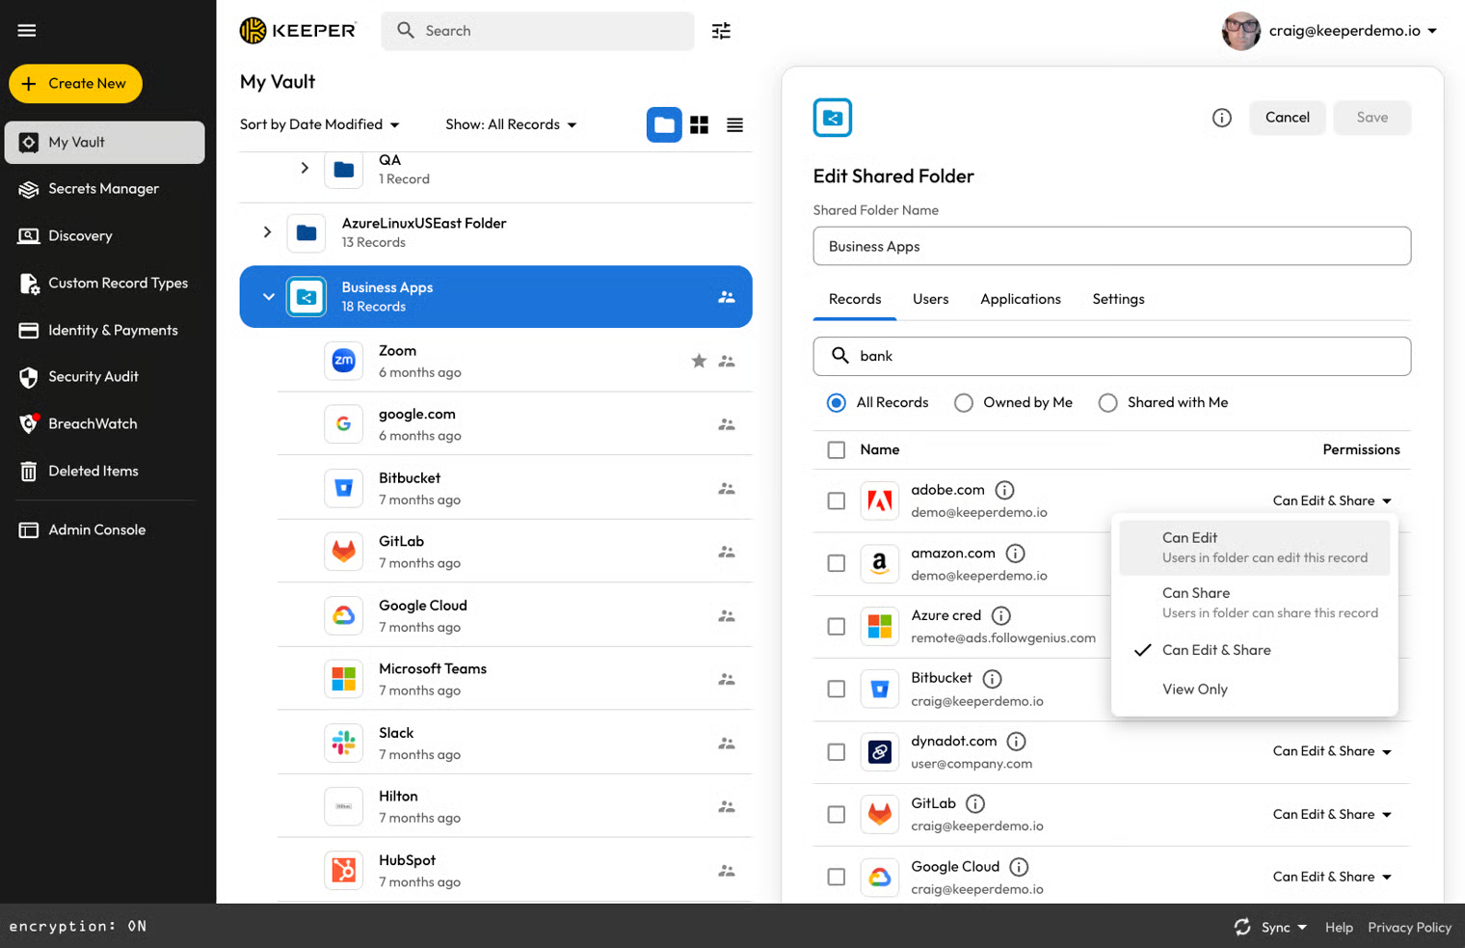Expand the AzureLinuxUSEast Folder
1465x948 pixels.
pyautogui.click(x=267, y=232)
